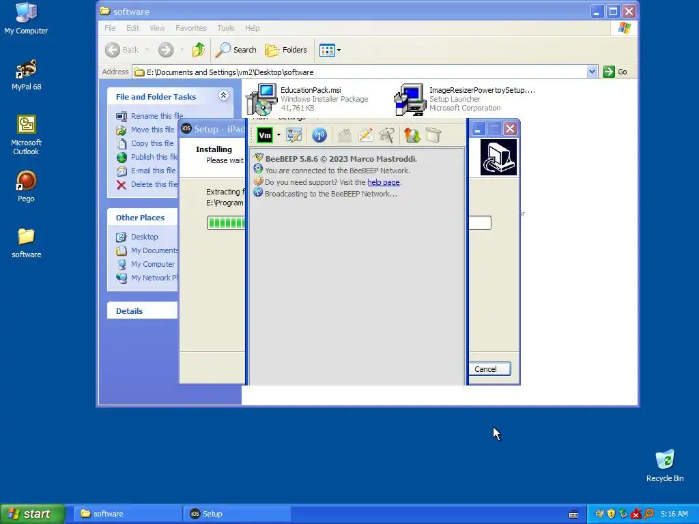This screenshot has height=524, width=699.
Task: Select Microsoft Outlook desktop icon
Action: pyautogui.click(x=27, y=135)
